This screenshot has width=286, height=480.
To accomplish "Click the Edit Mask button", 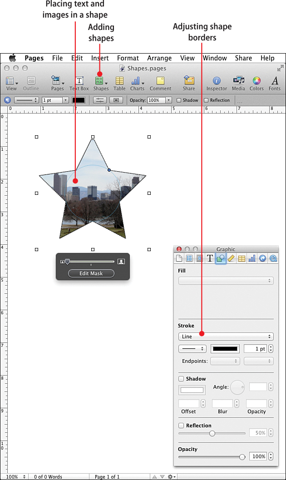I will pyautogui.click(x=91, y=273).
